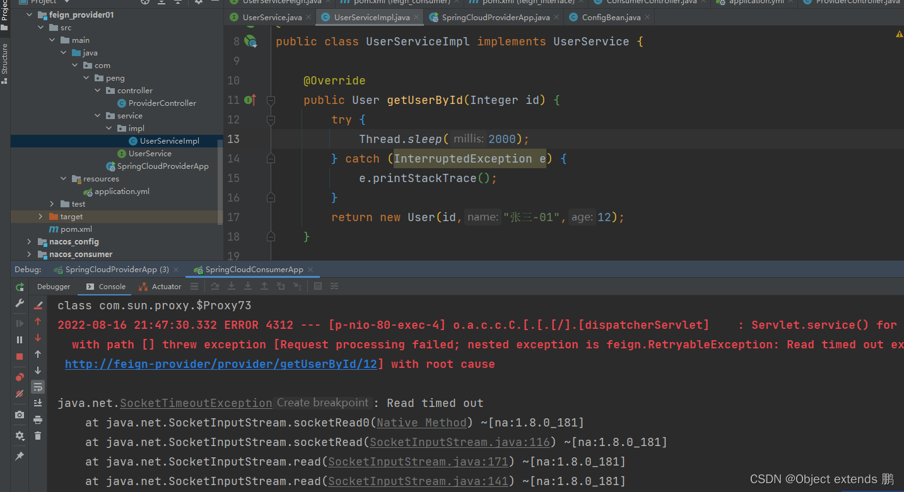Open Evaluate Expression with the calculator icon
The width and height of the screenshot is (904, 492).
point(318,287)
